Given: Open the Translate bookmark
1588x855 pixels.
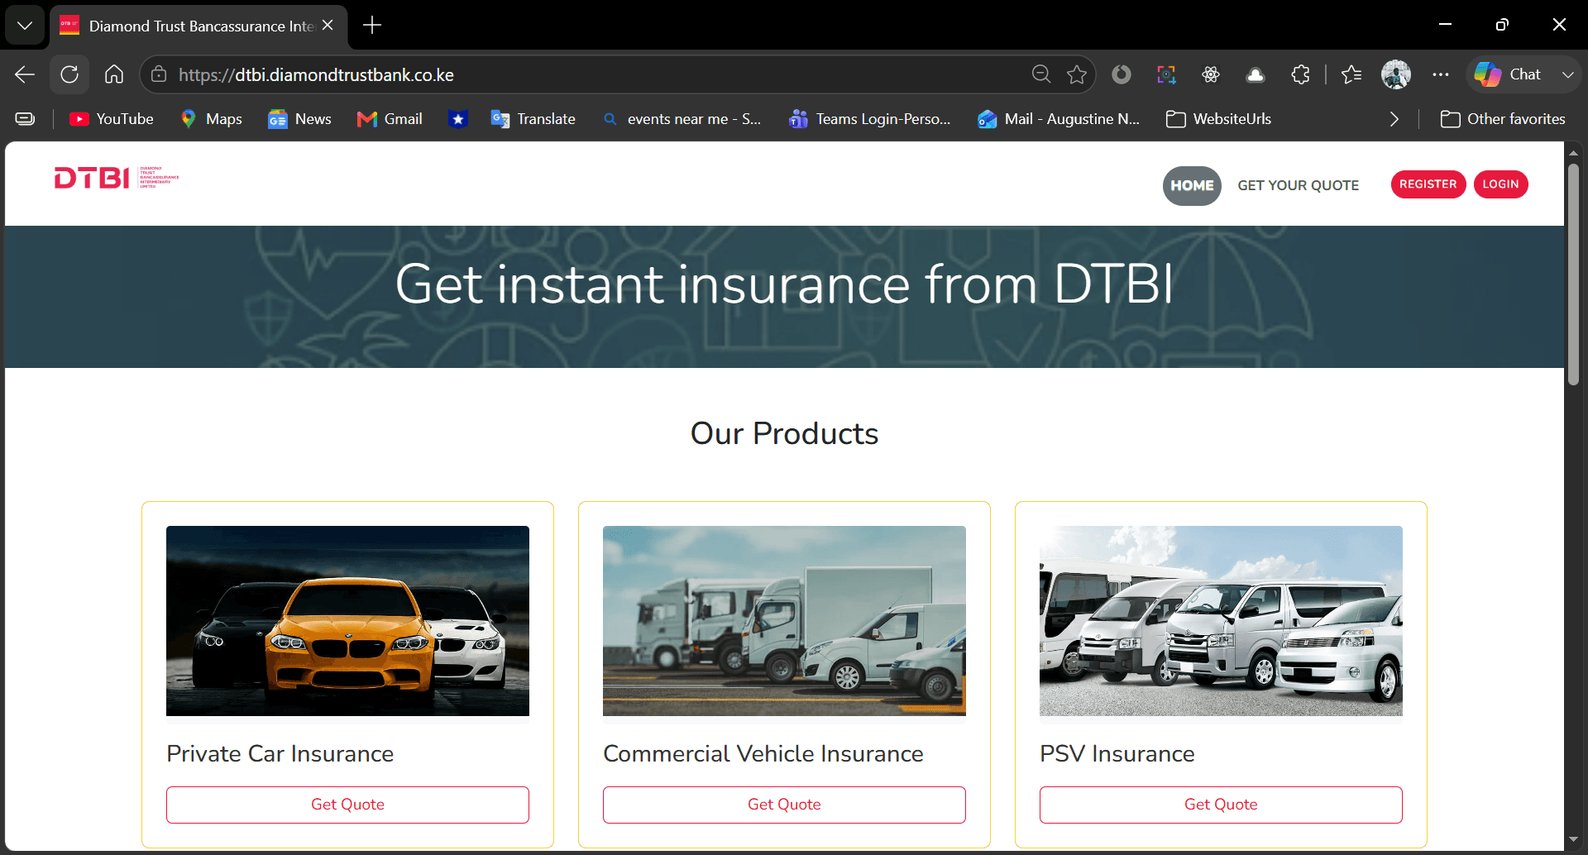Looking at the screenshot, I should (x=533, y=119).
